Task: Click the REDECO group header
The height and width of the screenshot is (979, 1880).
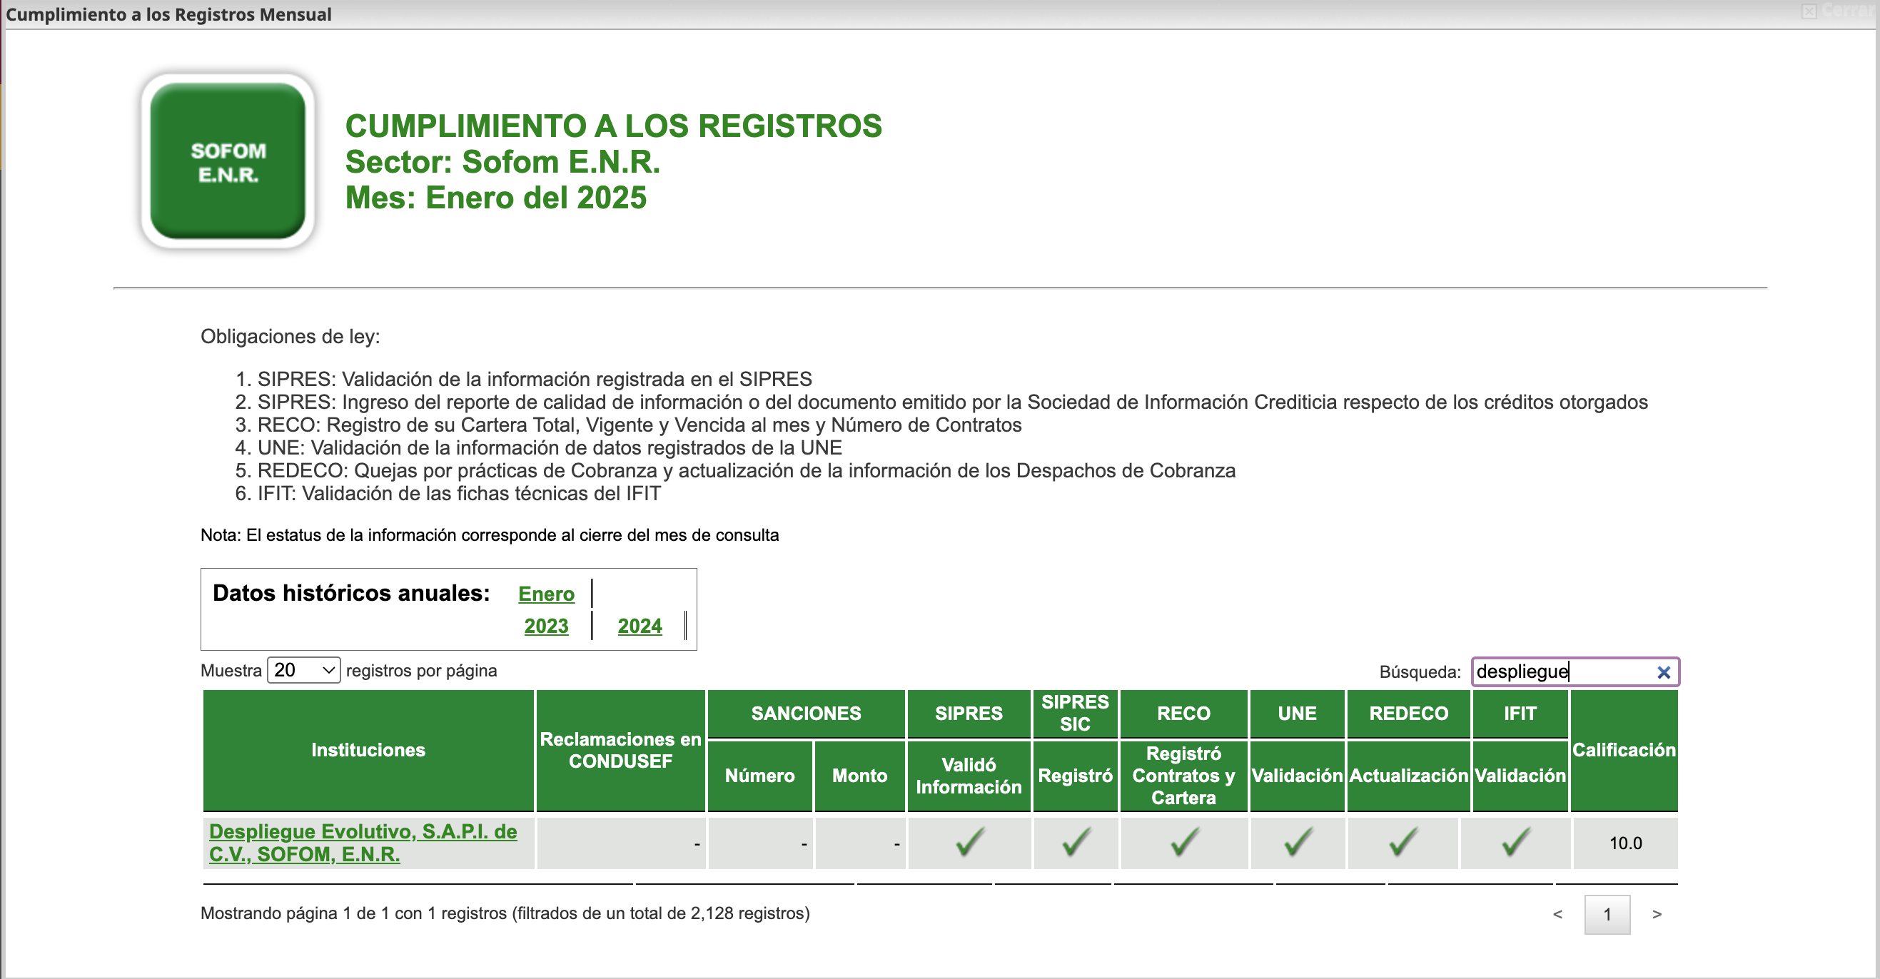Action: [1408, 714]
